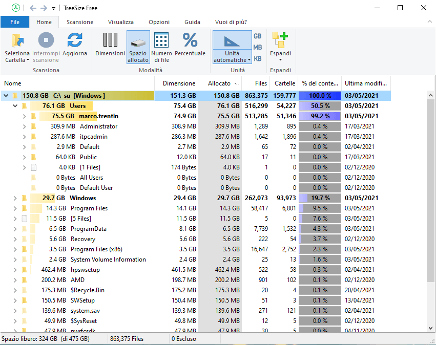Click the $SysReset folder icon
436x345 pixels.
coord(25,321)
